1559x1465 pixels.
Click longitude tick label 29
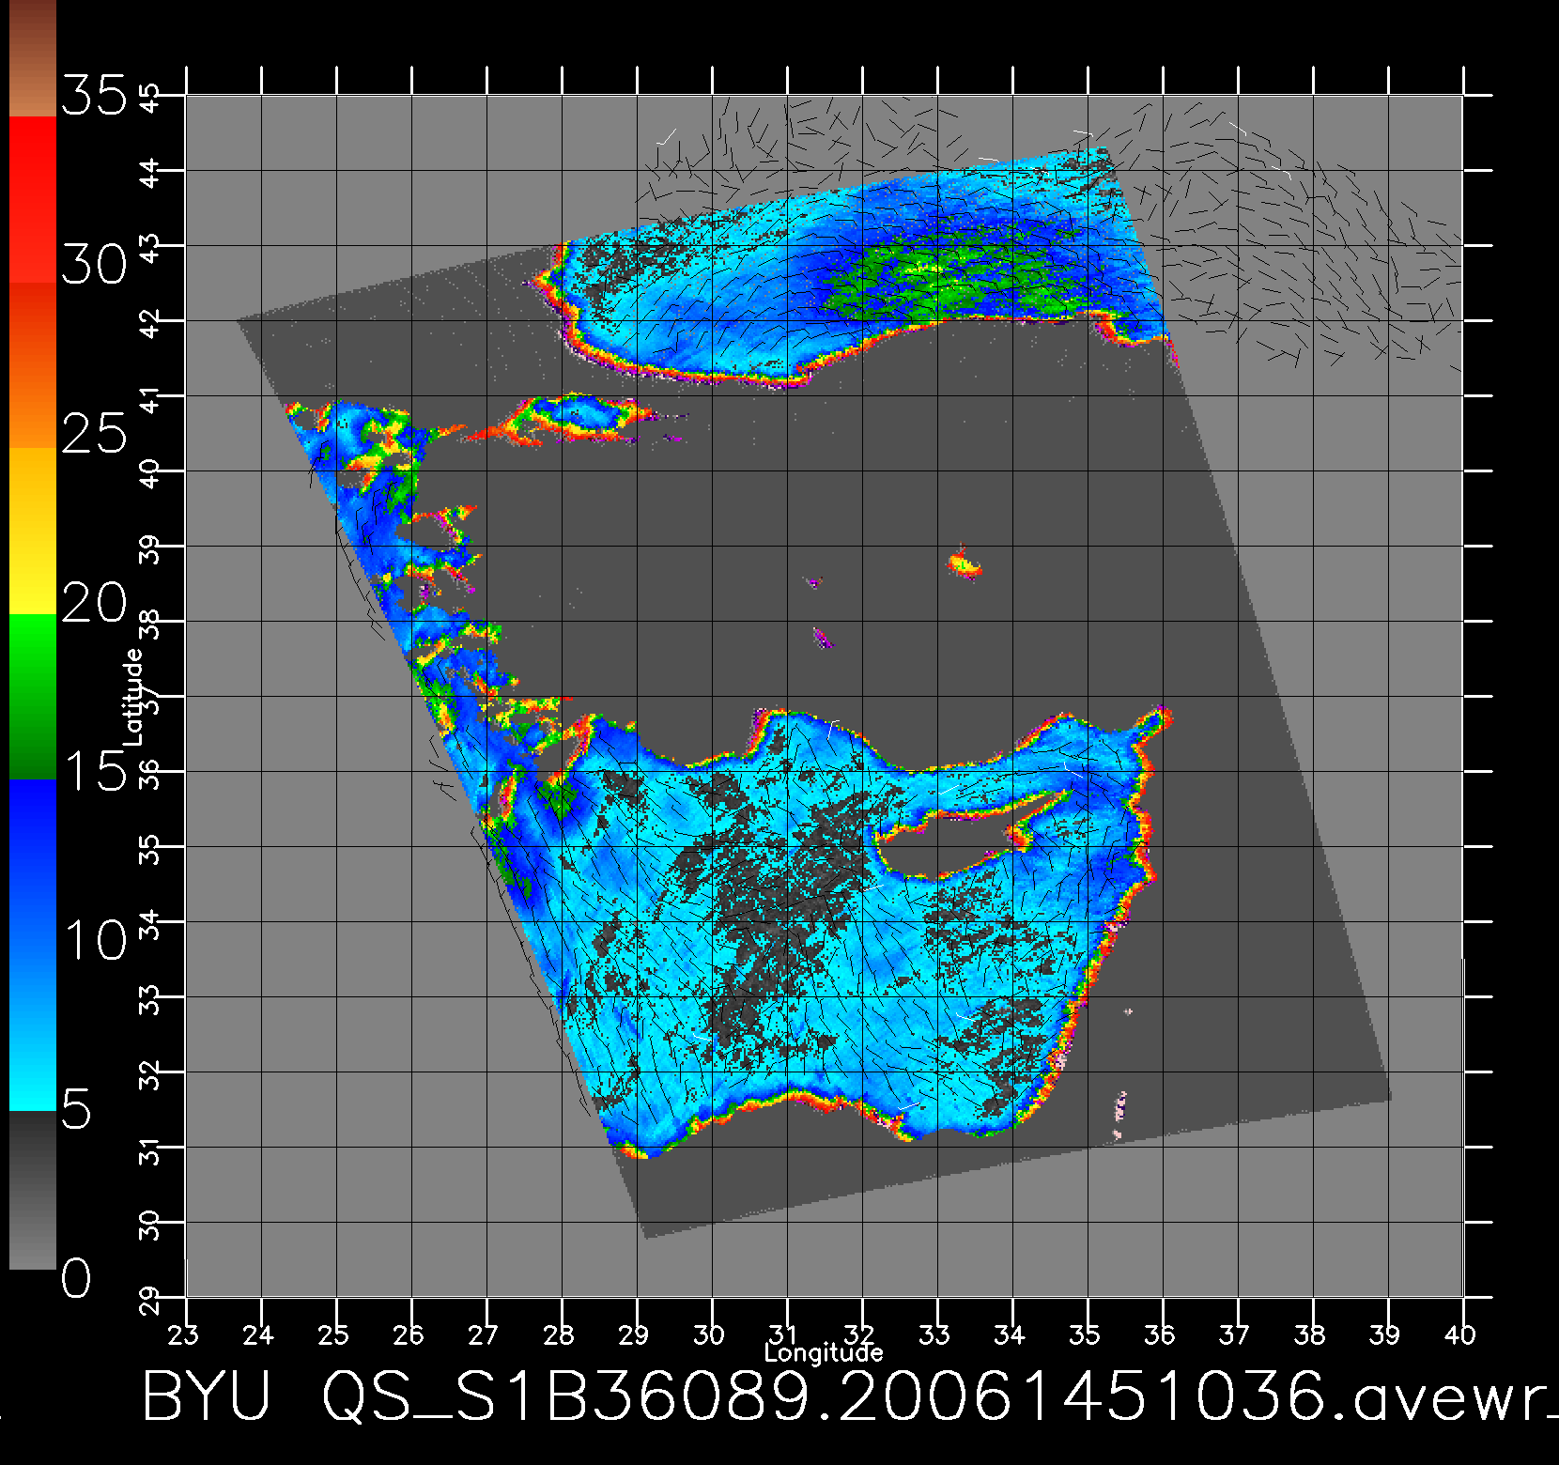635,1334
